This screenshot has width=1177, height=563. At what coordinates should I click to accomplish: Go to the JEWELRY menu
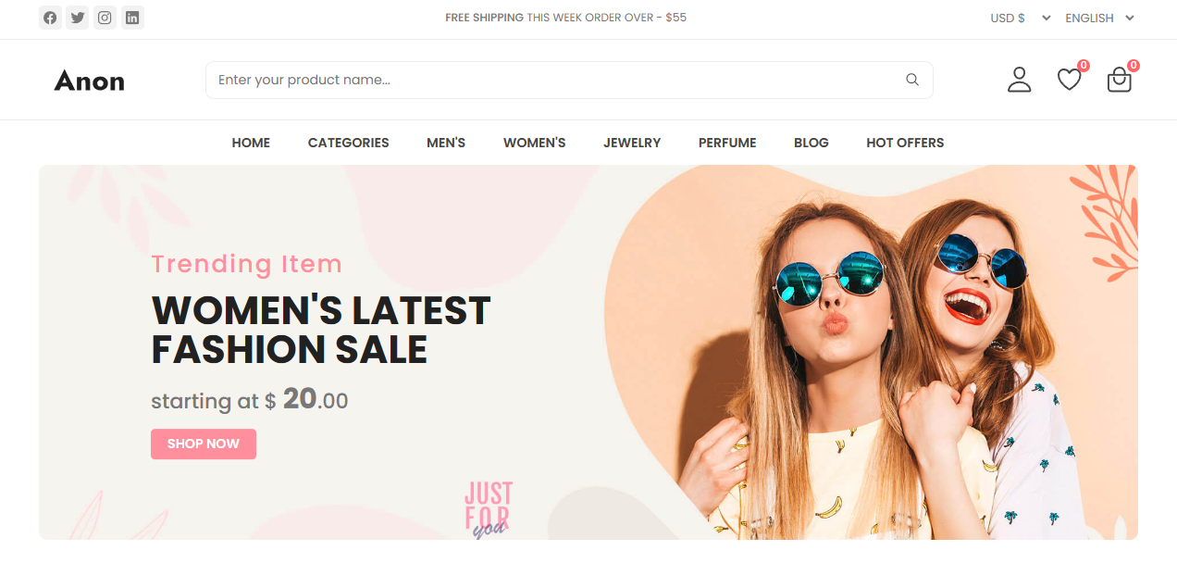coord(632,143)
